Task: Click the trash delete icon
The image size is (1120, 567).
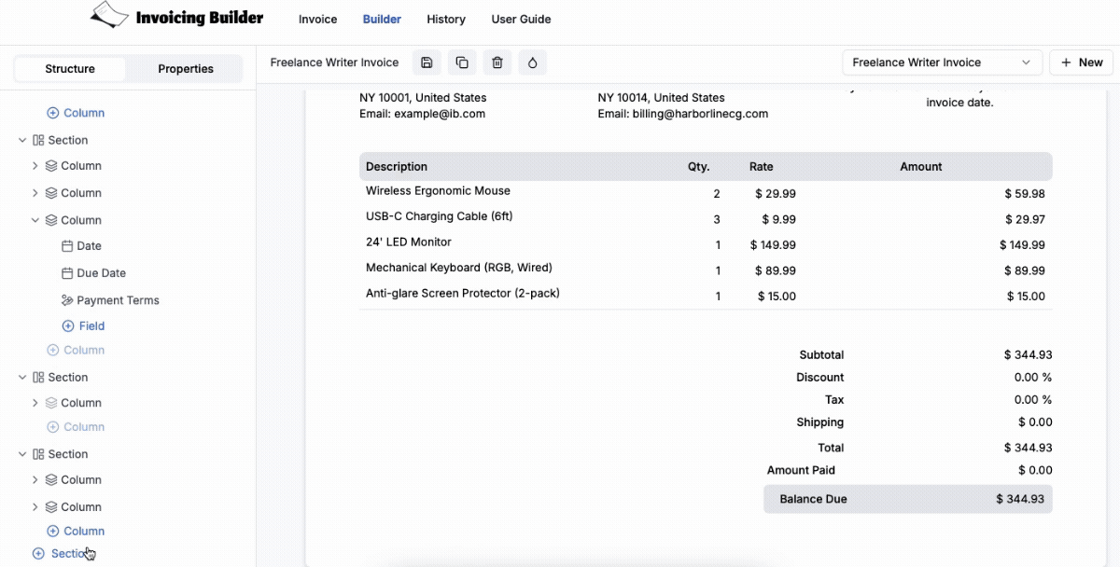Action: (497, 62)
